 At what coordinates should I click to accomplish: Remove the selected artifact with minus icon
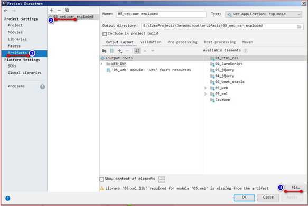59,10
